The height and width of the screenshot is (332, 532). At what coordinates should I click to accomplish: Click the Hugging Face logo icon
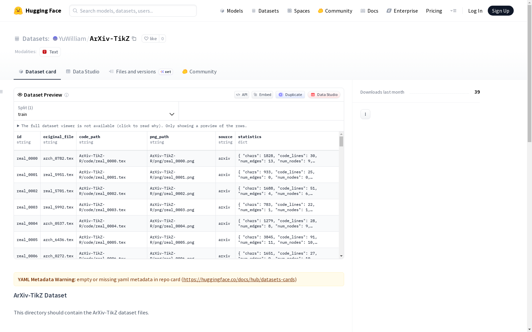pyautogui.click(x=18, y=11)
